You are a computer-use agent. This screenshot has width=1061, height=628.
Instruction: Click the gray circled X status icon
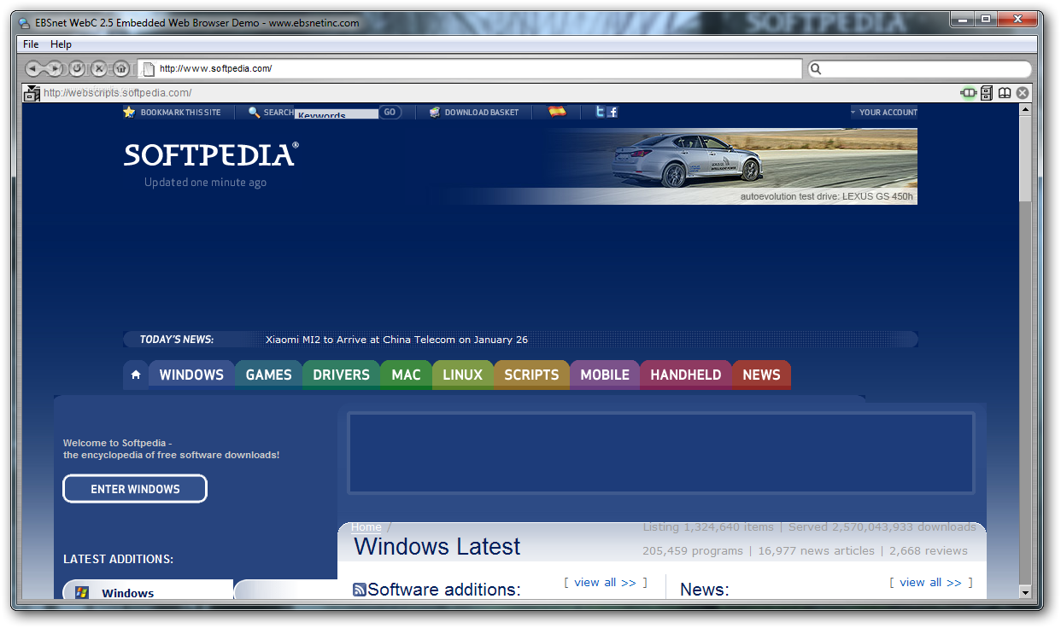[x=1023, y=93]
